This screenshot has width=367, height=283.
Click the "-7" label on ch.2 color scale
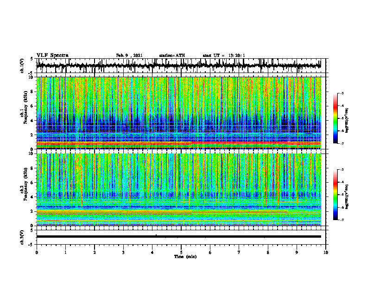342,220
